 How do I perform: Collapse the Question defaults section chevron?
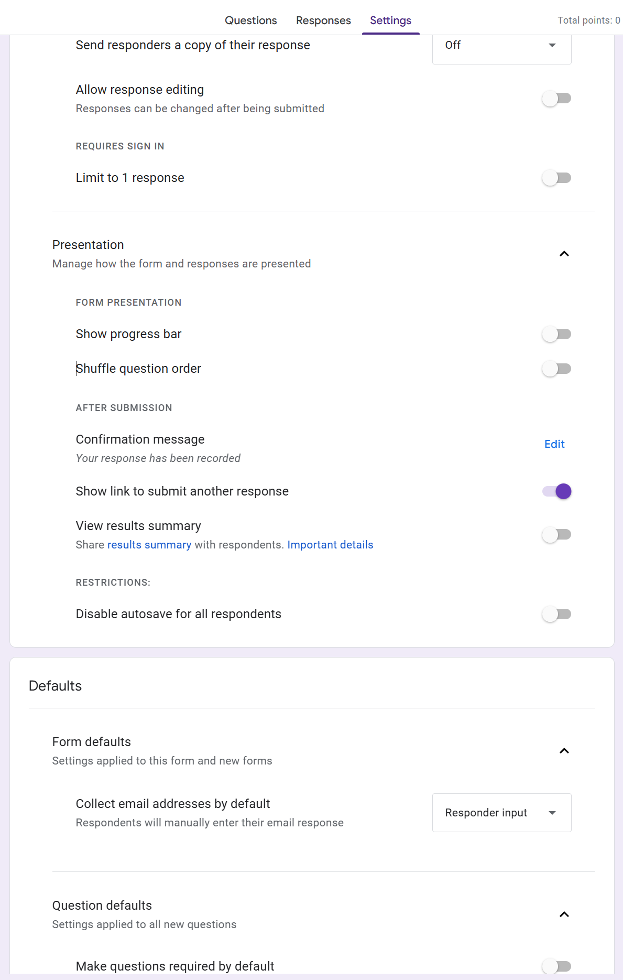(x=564, y=914)
